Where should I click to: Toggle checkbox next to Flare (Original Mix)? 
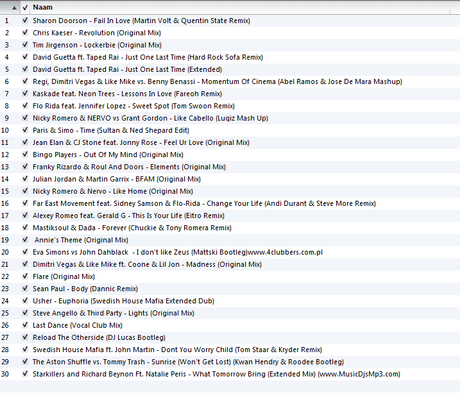tap(24, 276)
